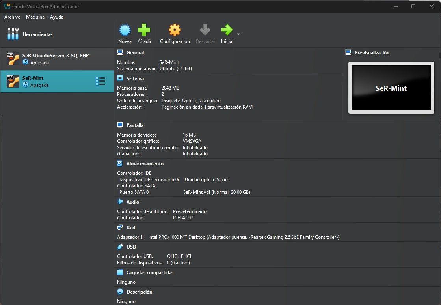The height and width of the screenshot is (305, 441).
Task: Open the Archivo menu
Action: point(12,17)
